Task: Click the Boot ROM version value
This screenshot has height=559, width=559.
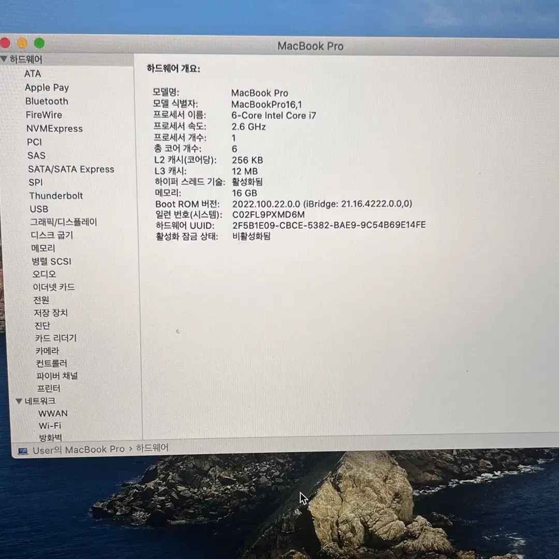Action: coord(322,204)
